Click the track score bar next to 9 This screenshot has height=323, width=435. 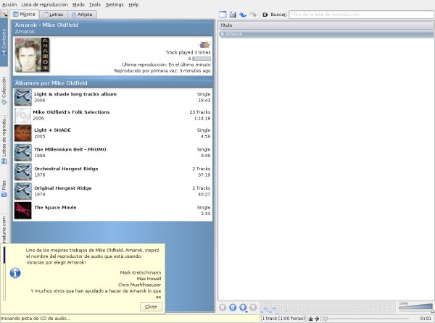202,59
